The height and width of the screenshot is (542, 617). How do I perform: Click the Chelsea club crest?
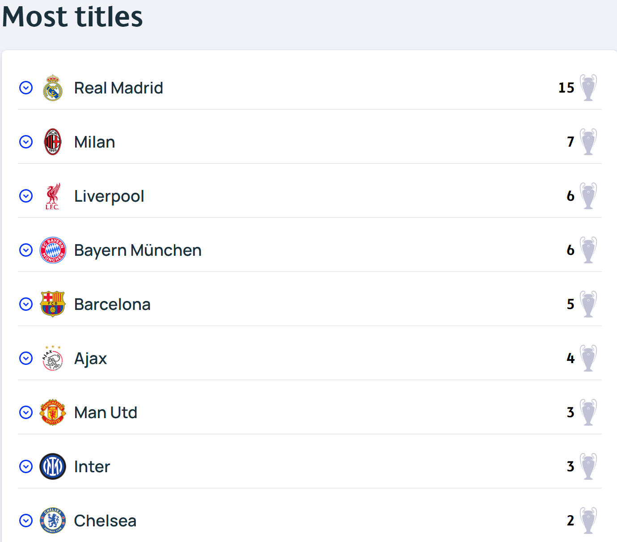coord(53,521)
